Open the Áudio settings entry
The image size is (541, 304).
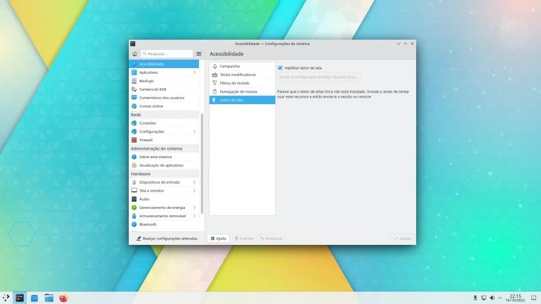(164, 199)
